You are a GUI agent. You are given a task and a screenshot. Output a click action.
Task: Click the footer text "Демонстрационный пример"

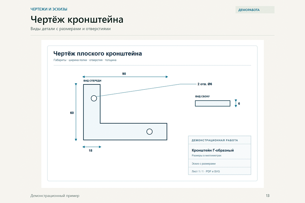pos(55,196)
